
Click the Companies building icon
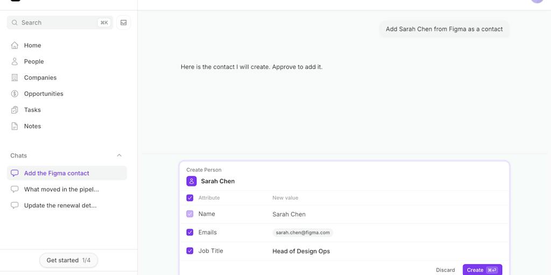pyautogui.click(x=15, y=77)
